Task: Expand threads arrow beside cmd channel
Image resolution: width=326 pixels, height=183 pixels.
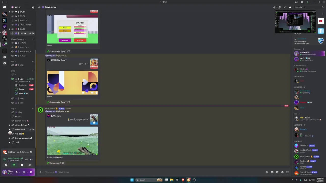Action: pos(10,142)
